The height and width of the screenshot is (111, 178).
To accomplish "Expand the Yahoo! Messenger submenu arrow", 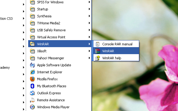I will point(89,58).
